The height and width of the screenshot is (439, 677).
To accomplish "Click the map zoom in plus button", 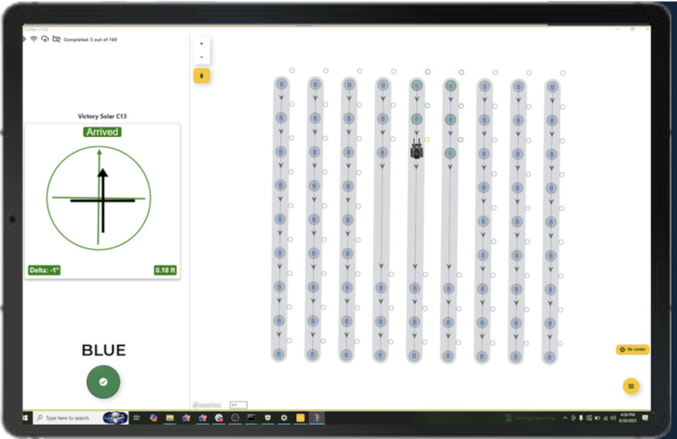I will [201, 43].
